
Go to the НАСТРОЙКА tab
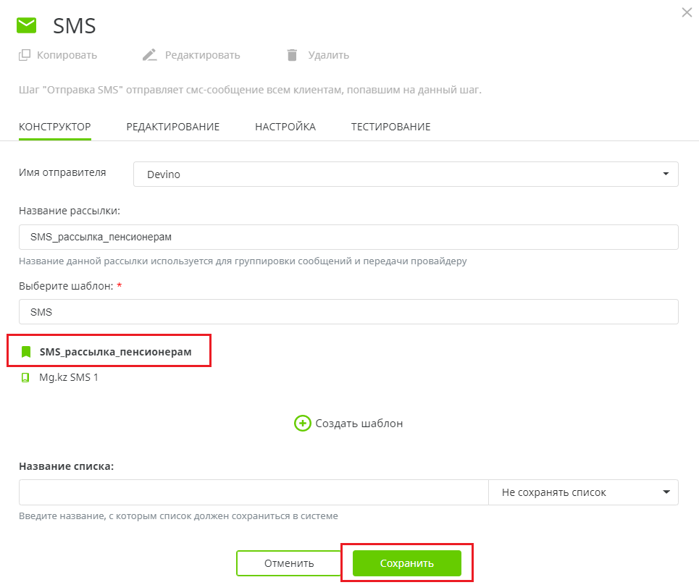tap(285, 127)
